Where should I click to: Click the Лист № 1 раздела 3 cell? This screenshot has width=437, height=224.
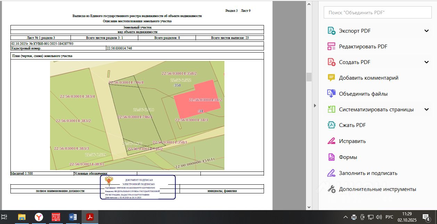(41, 38)
